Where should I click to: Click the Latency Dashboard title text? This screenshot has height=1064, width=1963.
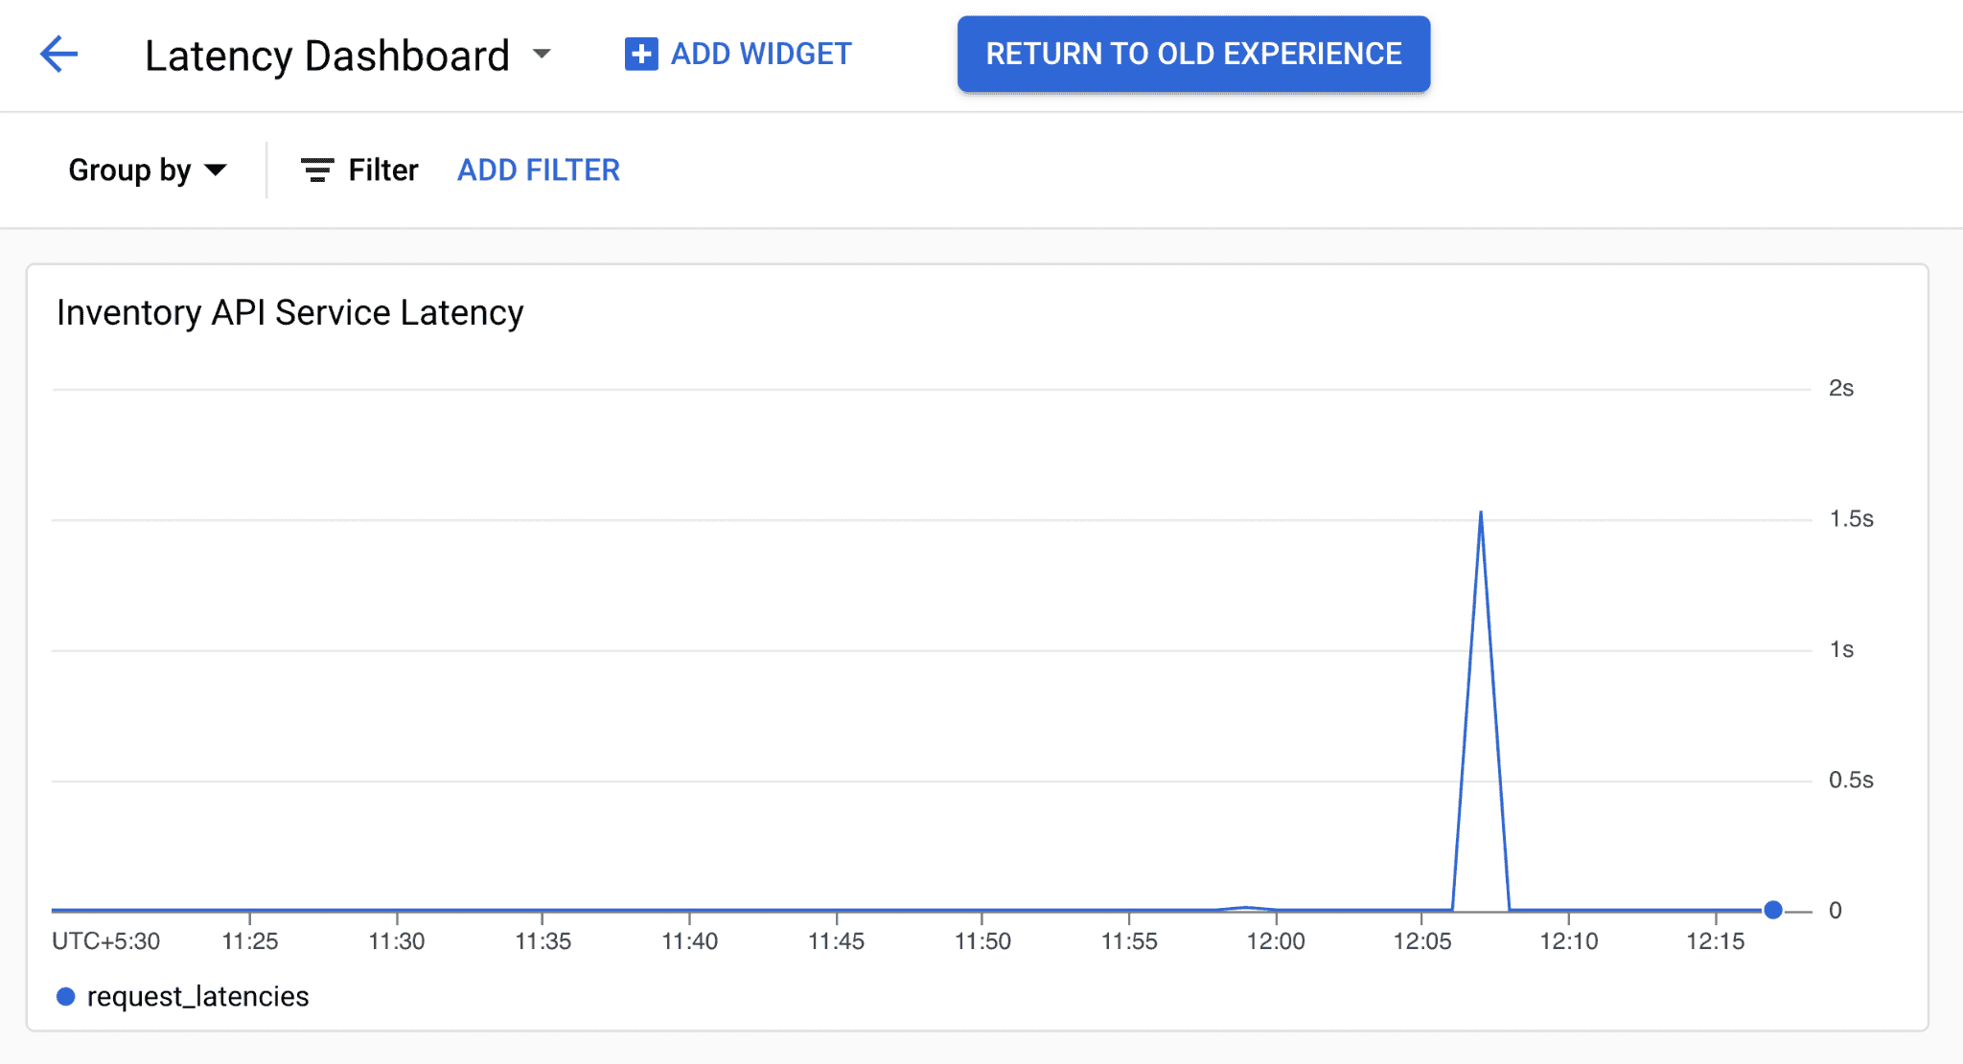pyautogui.click(x=327, y=56)
